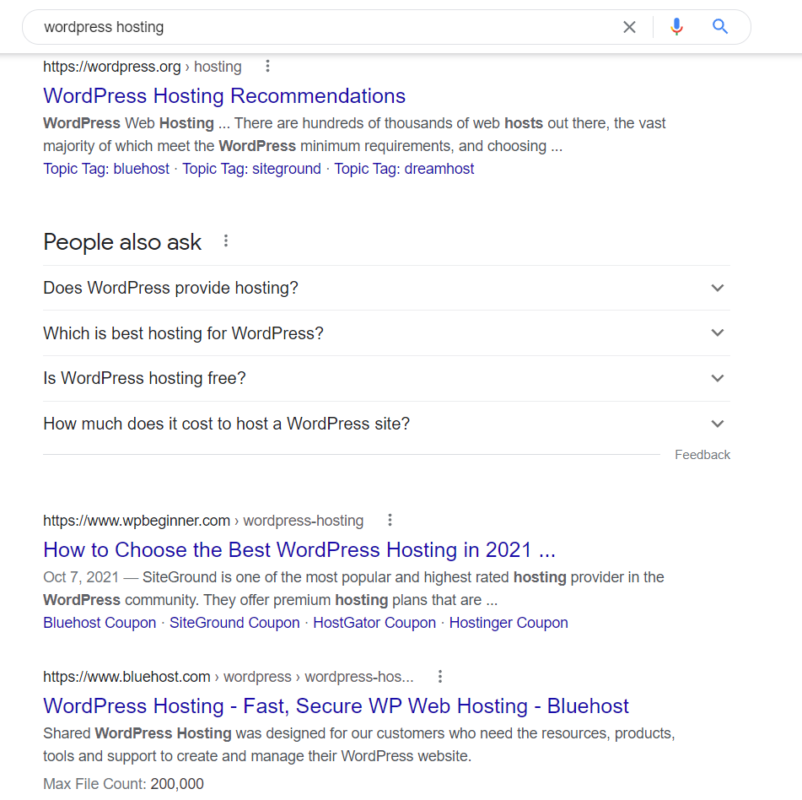The height and width of the screenshot is (800, 802).
Task: Expand "How much does it cost to host" question
Action: [x=386, y=424]
